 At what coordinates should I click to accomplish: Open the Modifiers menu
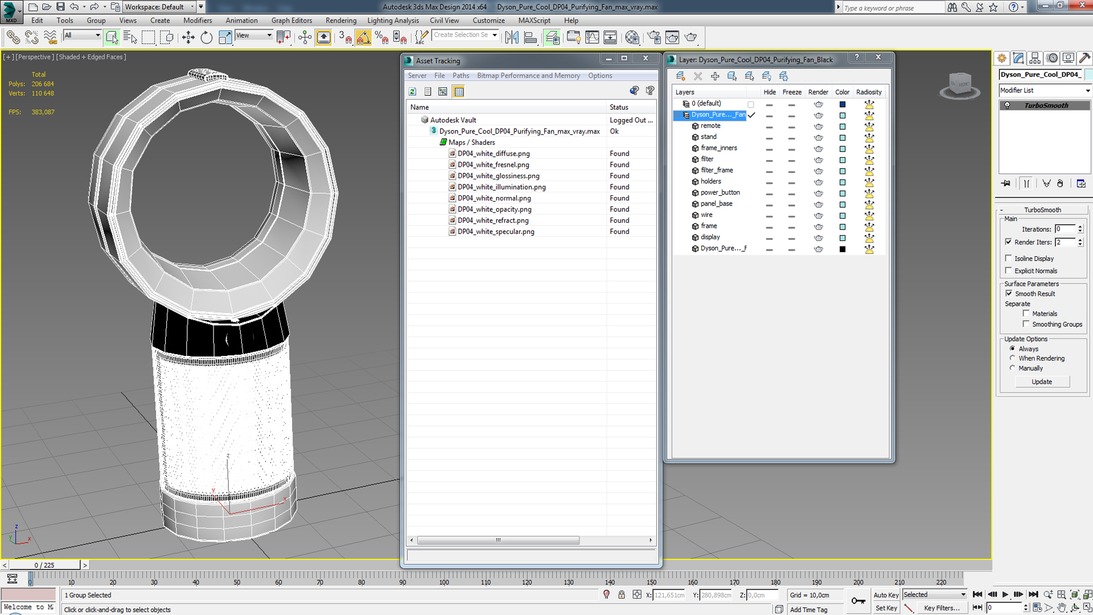(198, 20)
